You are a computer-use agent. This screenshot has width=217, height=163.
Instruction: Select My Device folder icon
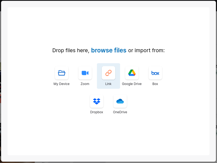62,73
